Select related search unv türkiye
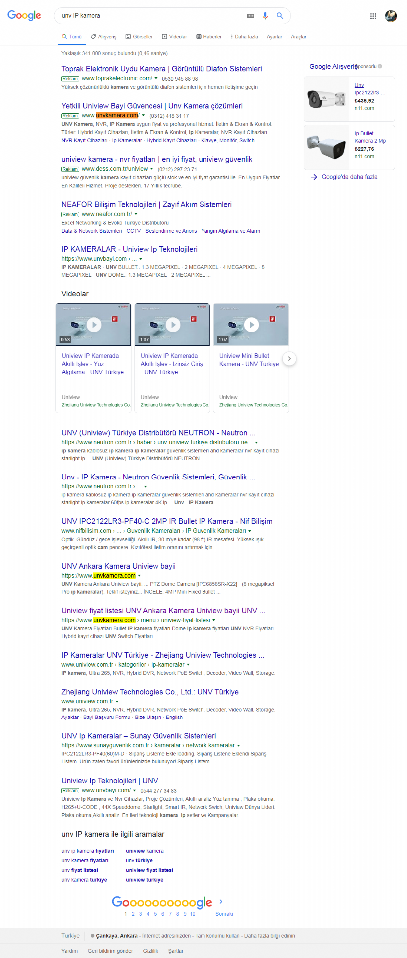 pos(139,861)
